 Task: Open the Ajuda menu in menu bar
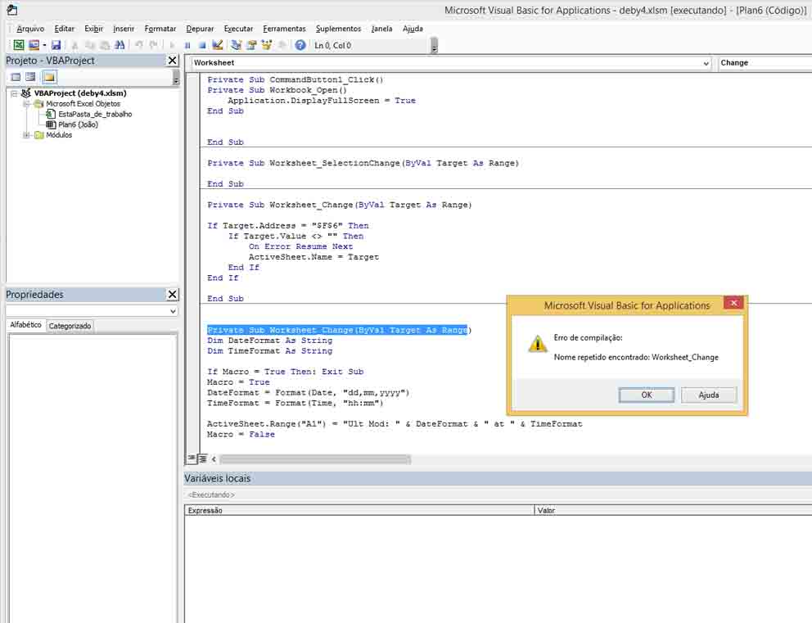pos(413,29)
